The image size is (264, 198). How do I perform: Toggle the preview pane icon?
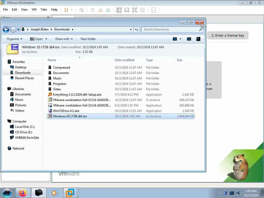[189, 39]
